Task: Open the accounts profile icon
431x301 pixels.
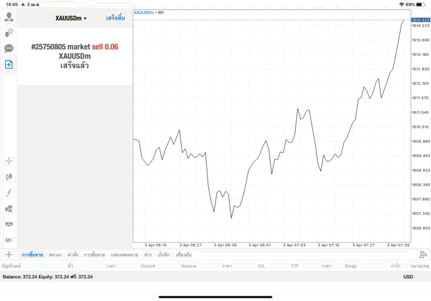Action: (x=9, y=17)
